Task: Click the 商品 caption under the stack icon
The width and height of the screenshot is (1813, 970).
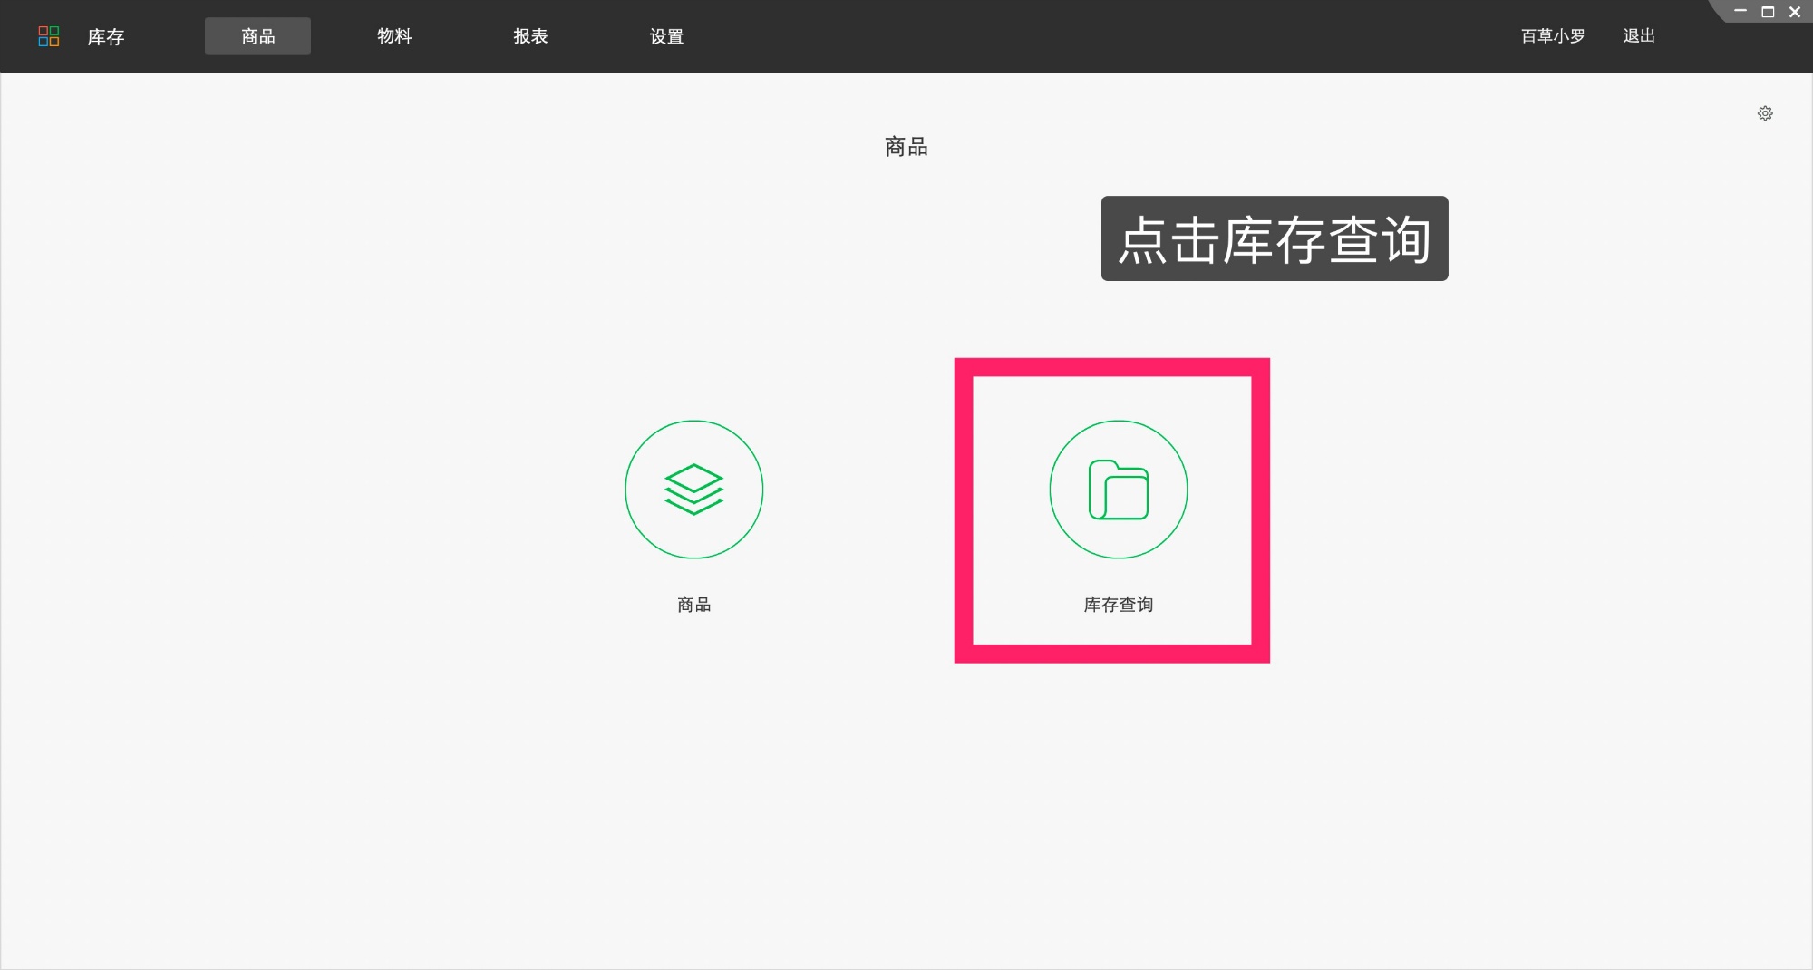Action: point(693,604)
